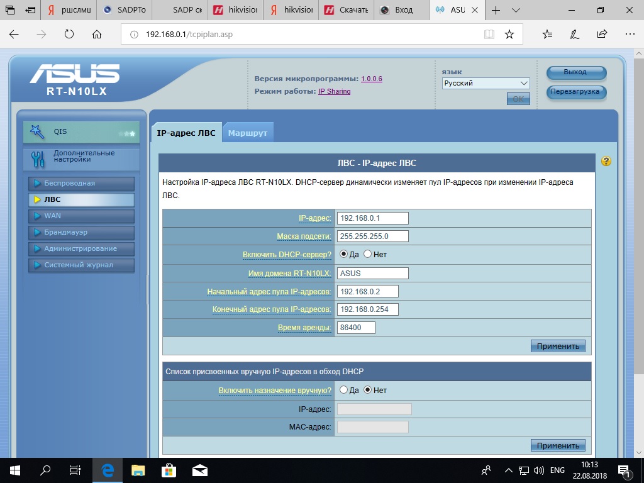
Task: Click the Share icon in browser toolbar
Action: click(602, 34)
